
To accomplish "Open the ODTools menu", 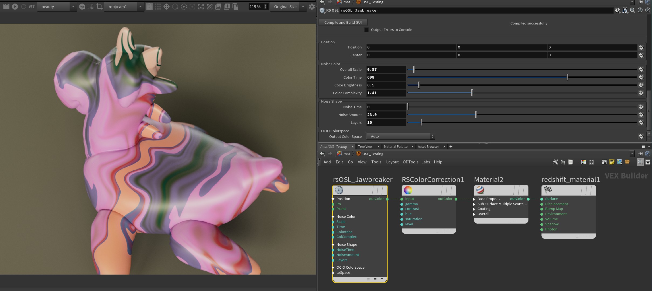I will pyautogui.click(x=410, y=162).
